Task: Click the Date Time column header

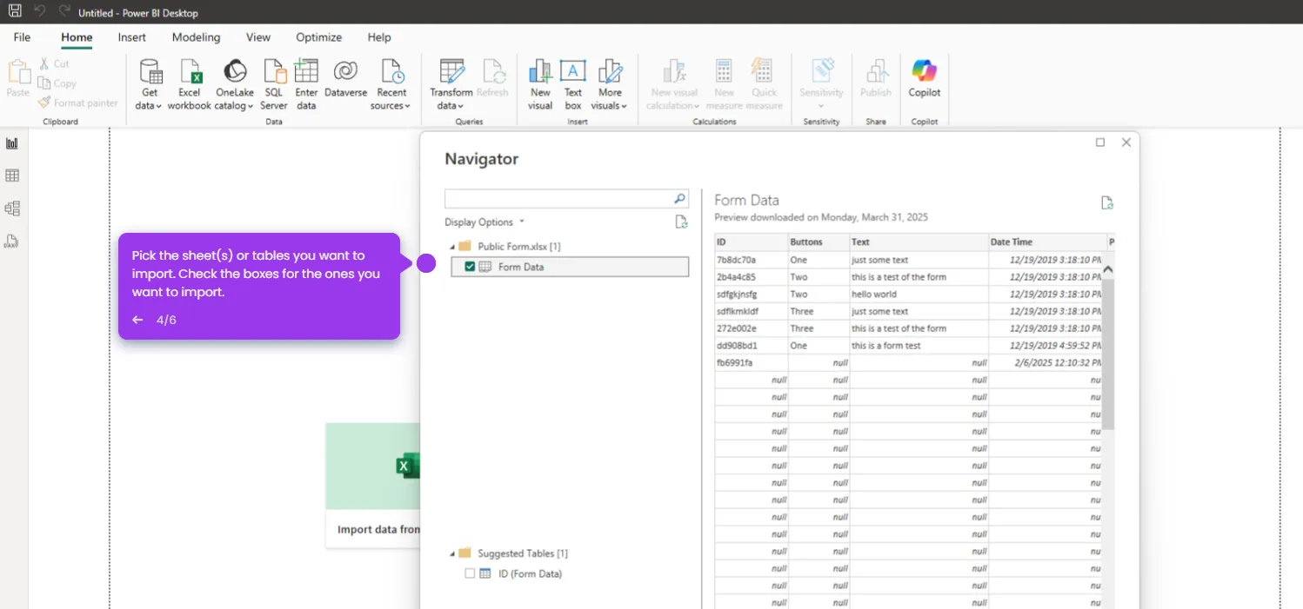Action: 1046,242
